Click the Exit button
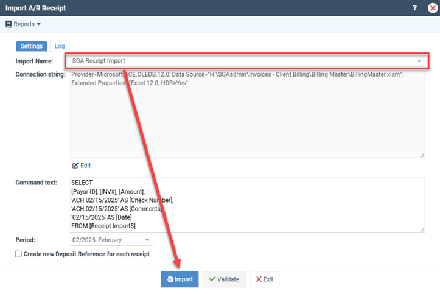The width and height of the screenshot is (440, 294). point(265,279)
